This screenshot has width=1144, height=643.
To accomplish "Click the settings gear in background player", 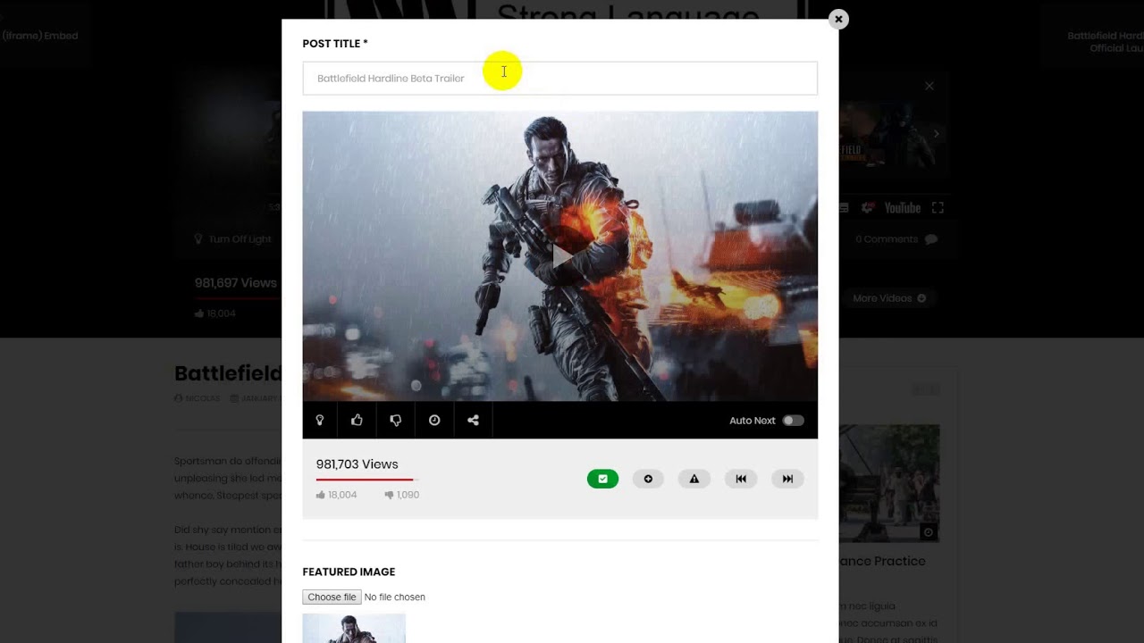I will point(868,208).
